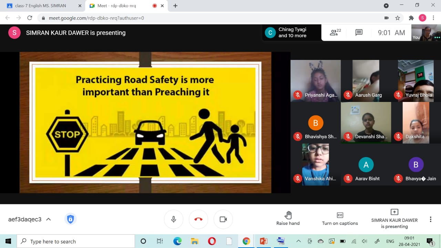The width and height of the screenshot is (441, 248).
Task: Leave the call with red hang-up button
Action: coord(198,219)
